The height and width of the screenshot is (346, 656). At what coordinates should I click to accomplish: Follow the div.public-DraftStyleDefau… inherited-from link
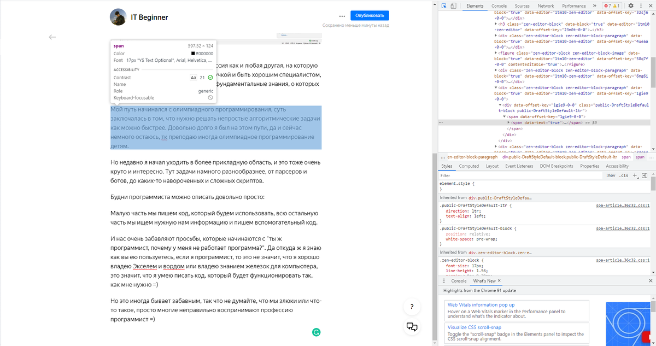(x=500, y=197)
